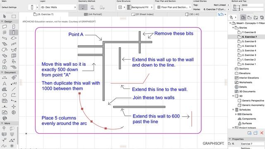This screenshot has width=265, height=149.
Task: Activate the Window tool
Action: click(5, 32)
